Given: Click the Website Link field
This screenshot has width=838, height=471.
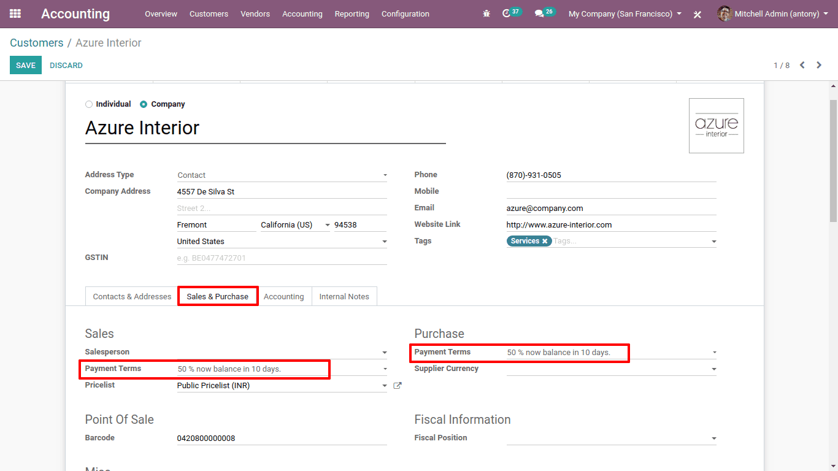Looking at the screenshot, I should pos(612,225).
